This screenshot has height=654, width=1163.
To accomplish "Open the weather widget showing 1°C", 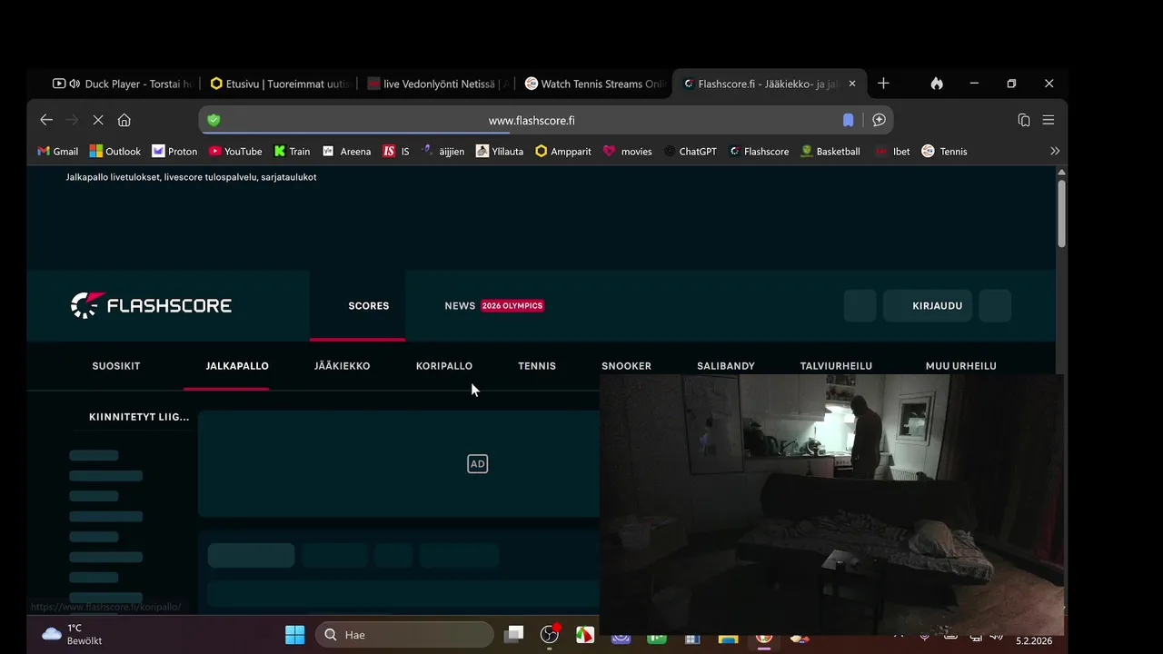I will click(x=73, y=634).
